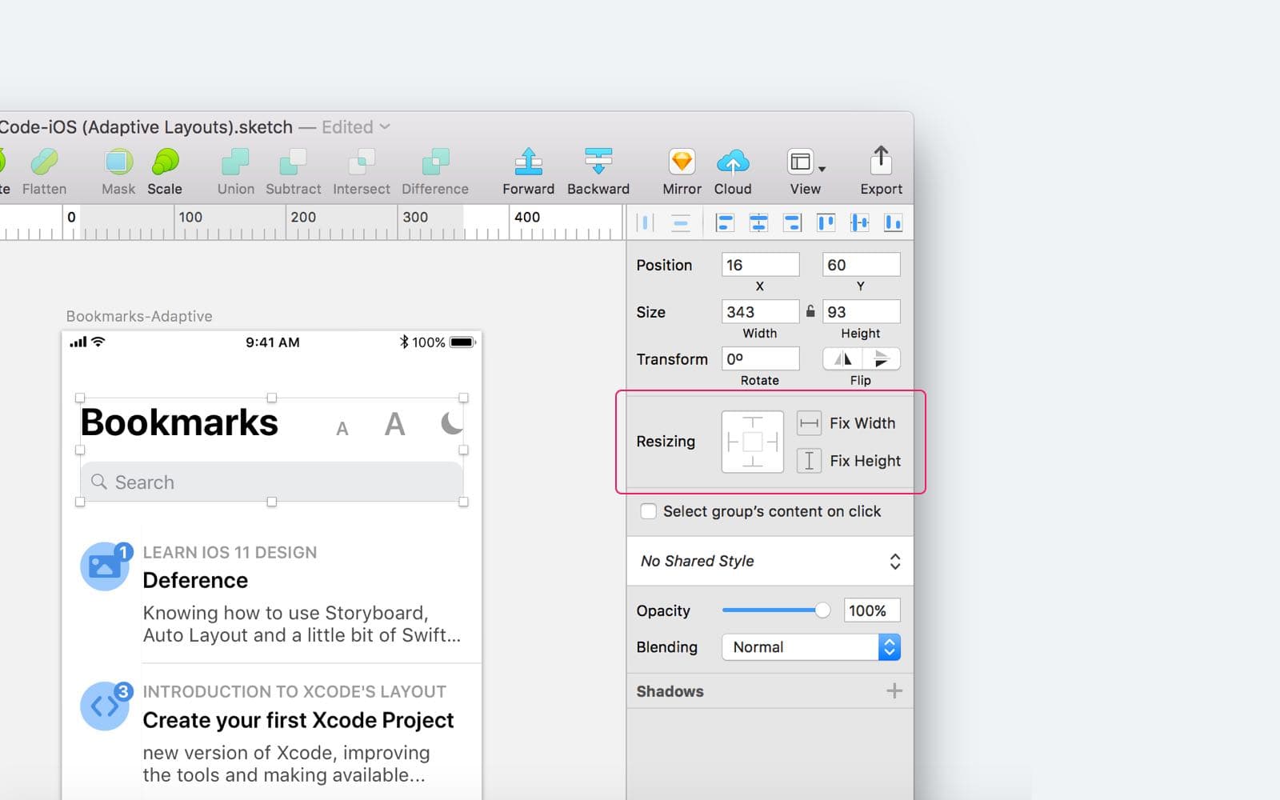Apply Intersect boolean operation

[x=362, y=171]
